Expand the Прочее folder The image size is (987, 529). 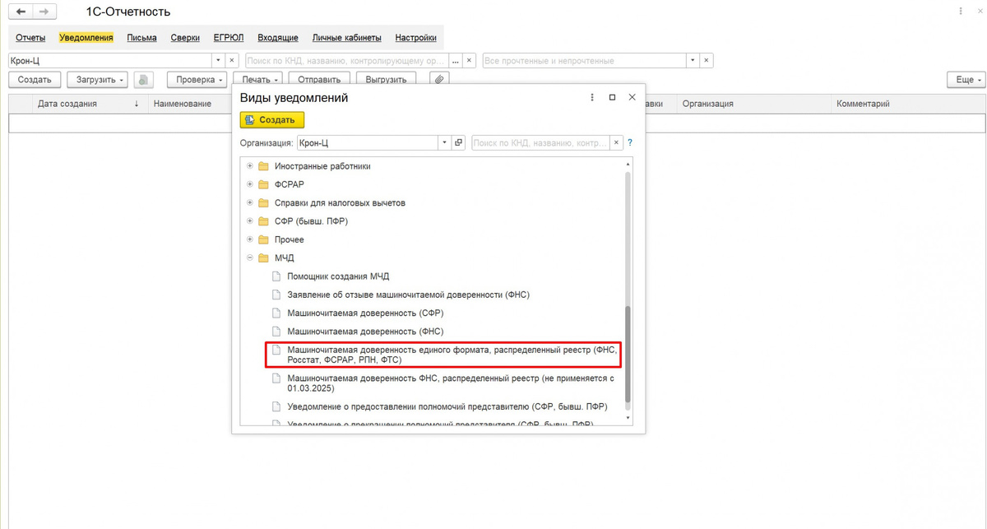click(250, 239)
